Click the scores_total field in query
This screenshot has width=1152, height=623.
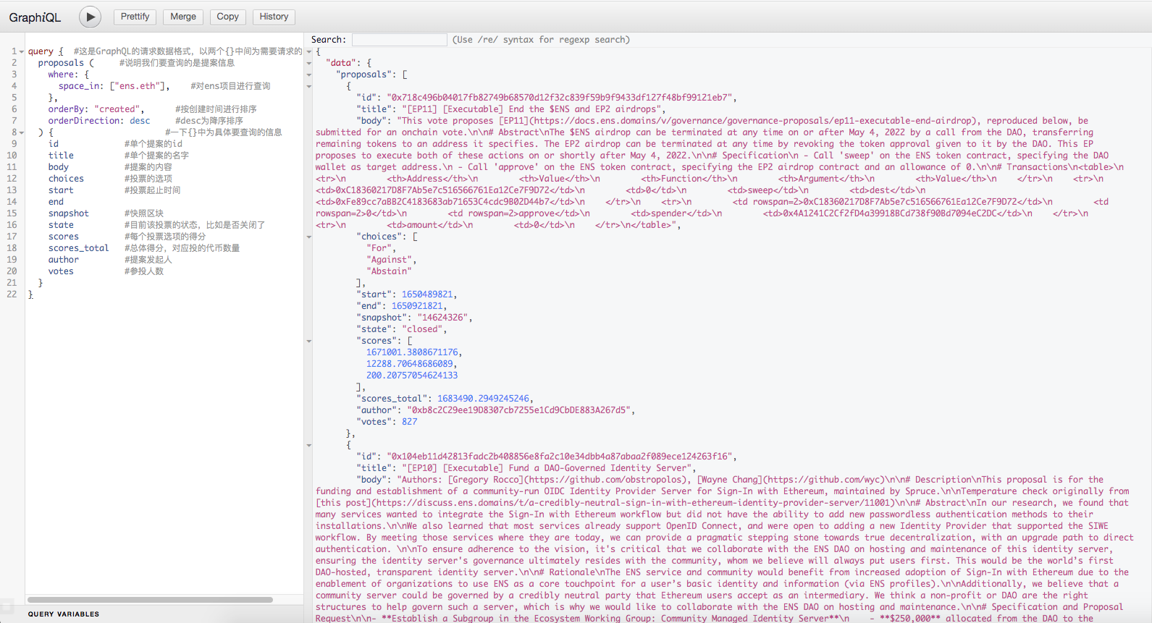(79, 248)
